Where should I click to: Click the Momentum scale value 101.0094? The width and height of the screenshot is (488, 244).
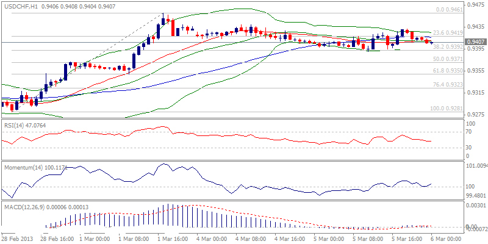point(476,165)
